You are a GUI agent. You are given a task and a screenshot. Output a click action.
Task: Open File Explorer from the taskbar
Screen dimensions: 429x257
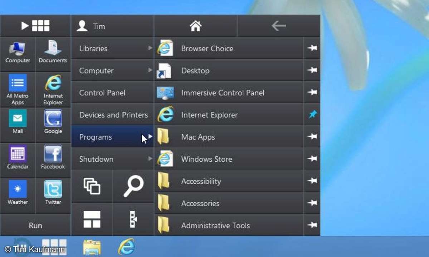coord(92,247)
